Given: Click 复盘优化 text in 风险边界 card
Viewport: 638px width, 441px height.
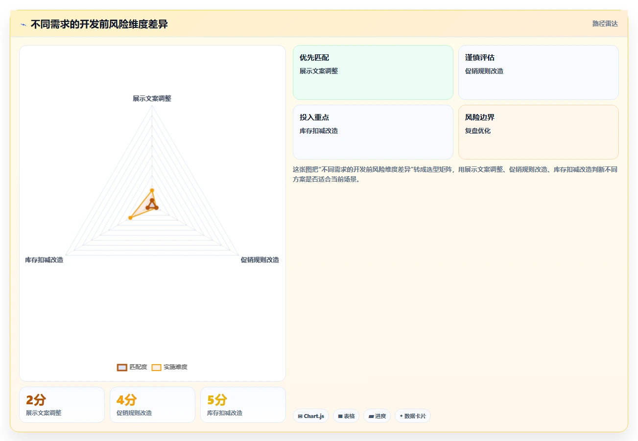Looking at the screenshot, I should [478, 131].
